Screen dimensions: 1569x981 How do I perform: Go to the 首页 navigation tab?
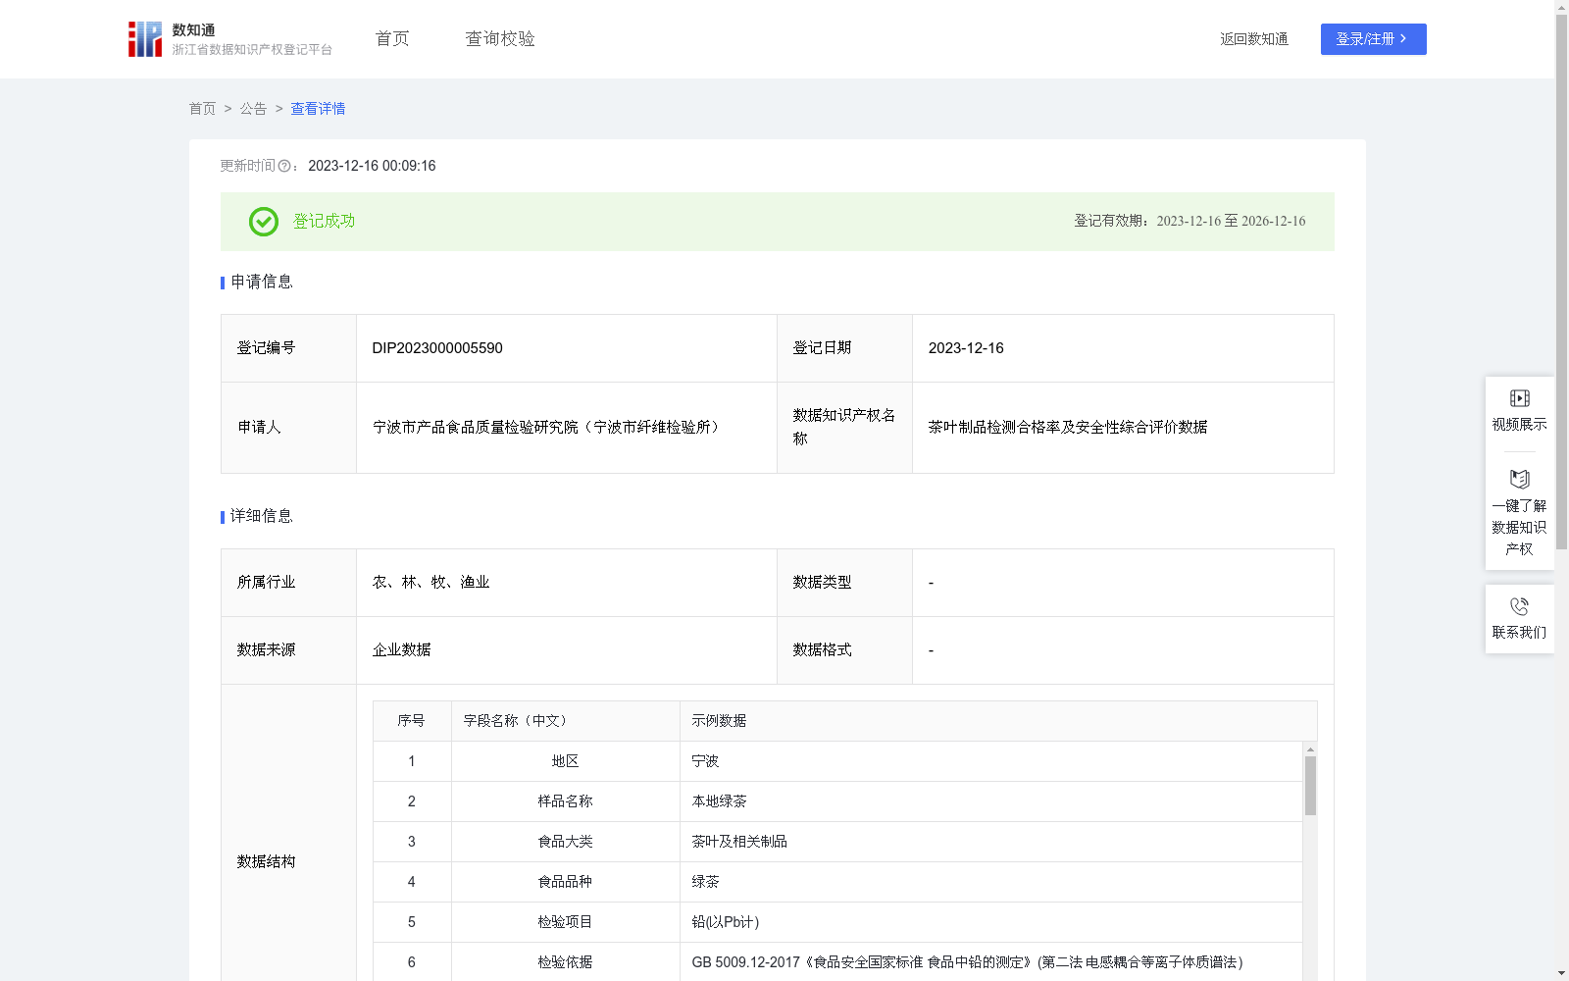392,39
